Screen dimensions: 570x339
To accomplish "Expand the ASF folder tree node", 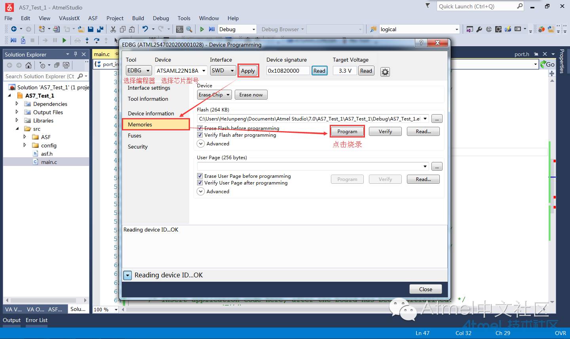I will [25, 137].
